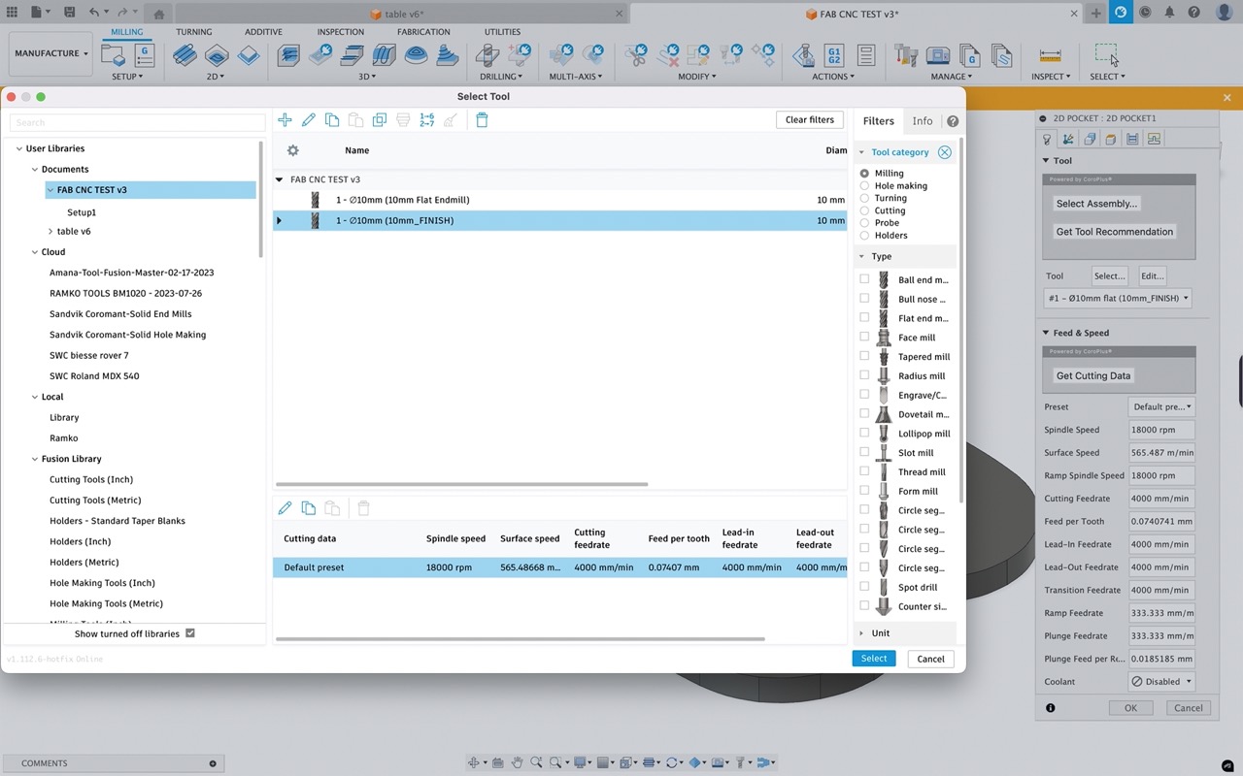This screenshot has width=1243, height=776.
Task: Open the #1 Ø10mm flat tool dropdown
Action: (1118, 299)
